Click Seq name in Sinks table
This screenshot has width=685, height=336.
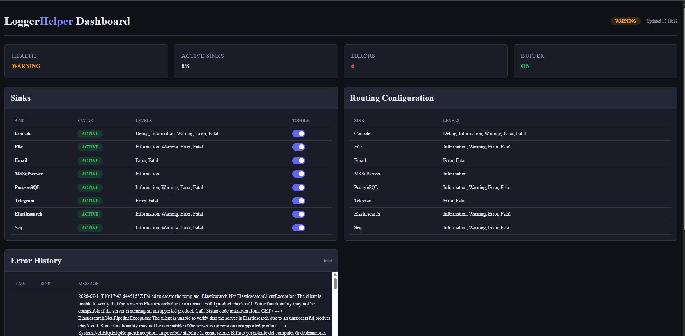pos(18,228)
